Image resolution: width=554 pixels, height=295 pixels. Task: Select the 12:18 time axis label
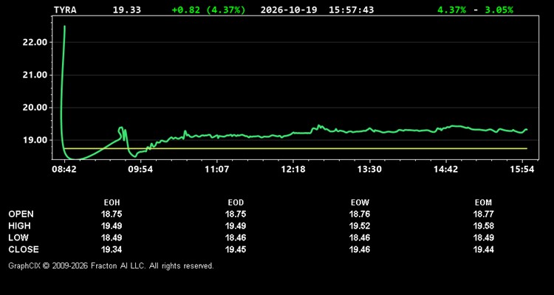293,170
